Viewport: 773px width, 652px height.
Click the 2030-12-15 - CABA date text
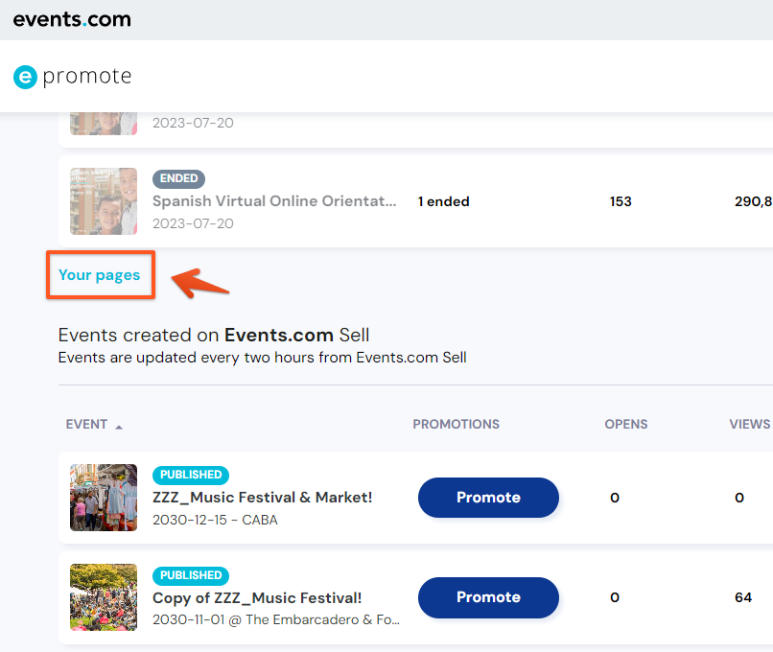click(x=215, y=520)
